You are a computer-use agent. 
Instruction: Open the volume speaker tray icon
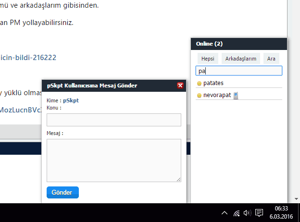point(247,213)
